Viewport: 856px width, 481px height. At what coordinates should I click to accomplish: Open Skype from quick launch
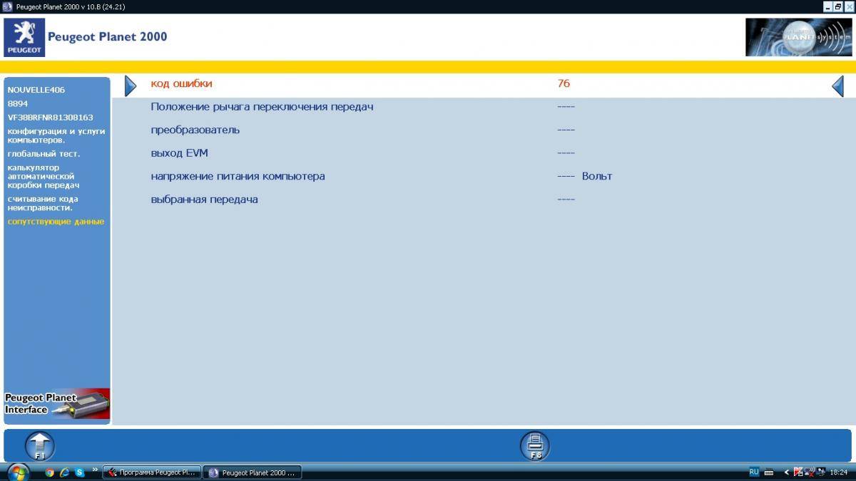(x=80, y=472)
